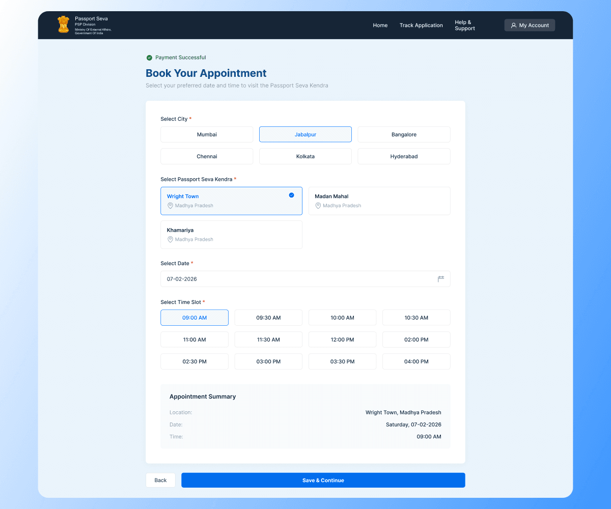
Task: Choose the Khamariya Passport Seva Kendra
Action: [232, 235]
